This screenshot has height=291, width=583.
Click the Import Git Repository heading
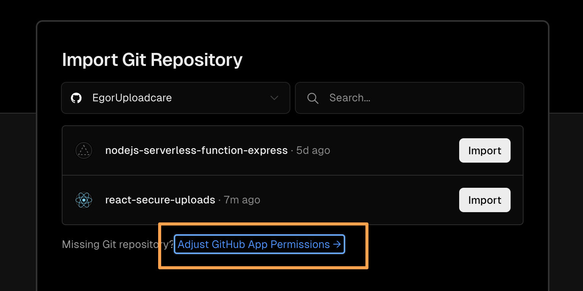pos(152,60)
